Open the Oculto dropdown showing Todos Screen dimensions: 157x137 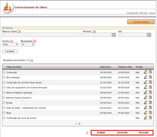10,44
